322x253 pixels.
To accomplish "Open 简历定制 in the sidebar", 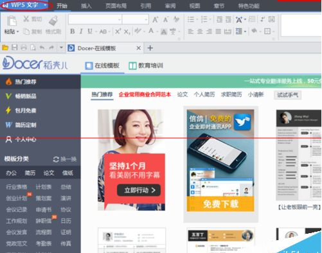I will [40, 125].
